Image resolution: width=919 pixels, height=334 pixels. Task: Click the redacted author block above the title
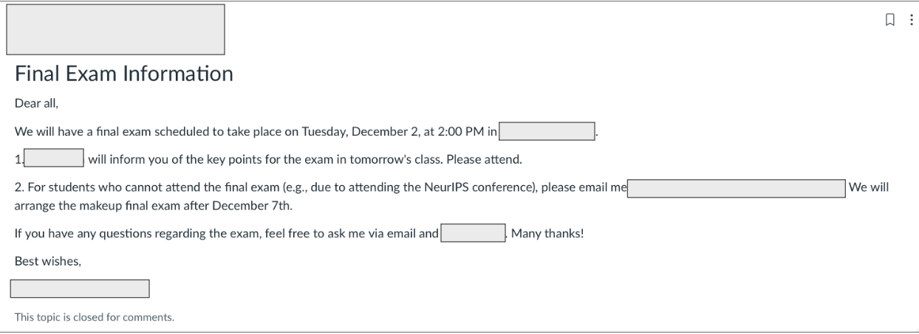pos(115,29)
